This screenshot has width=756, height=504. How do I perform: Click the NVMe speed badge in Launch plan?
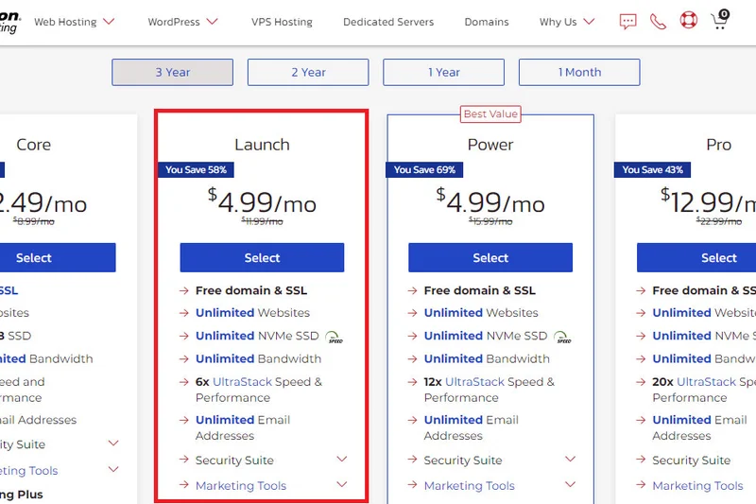pos(335,337)
